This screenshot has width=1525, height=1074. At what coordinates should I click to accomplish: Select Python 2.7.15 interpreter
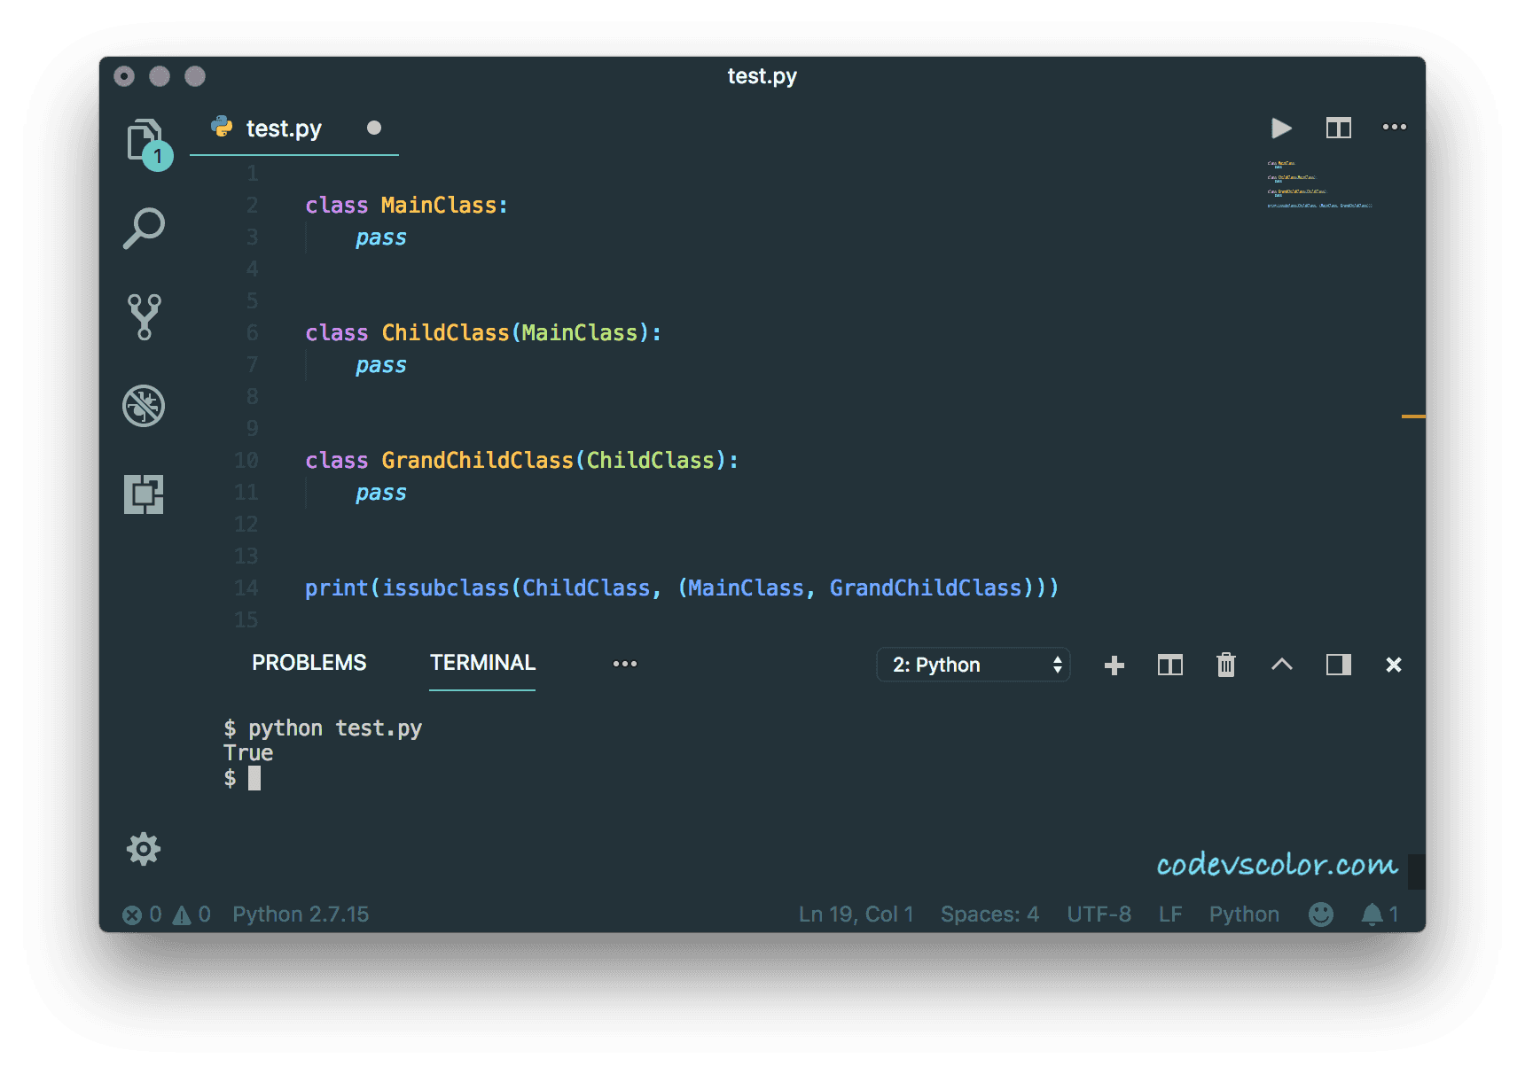tap(301, 914)
